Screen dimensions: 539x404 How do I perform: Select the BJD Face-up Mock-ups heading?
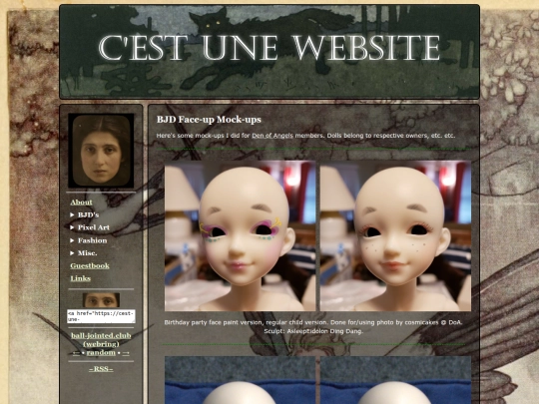tap(209, 120)
